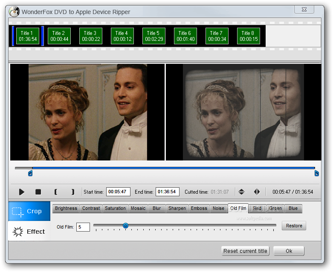Flip video horizontally using left-right arrows icon
Image resolution: width=333 pixels, height=272 pixels.
(x=257, y=192)
